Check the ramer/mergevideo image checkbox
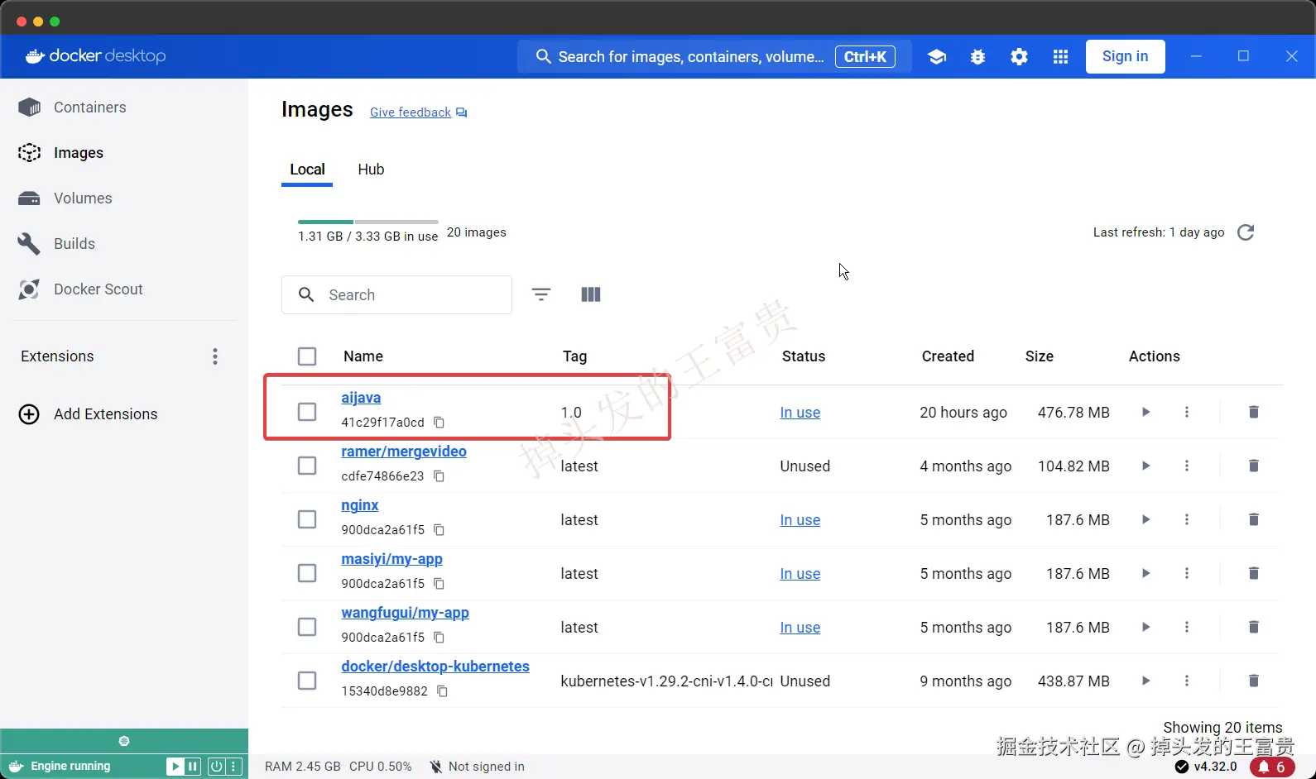 (x=307, y=466)
